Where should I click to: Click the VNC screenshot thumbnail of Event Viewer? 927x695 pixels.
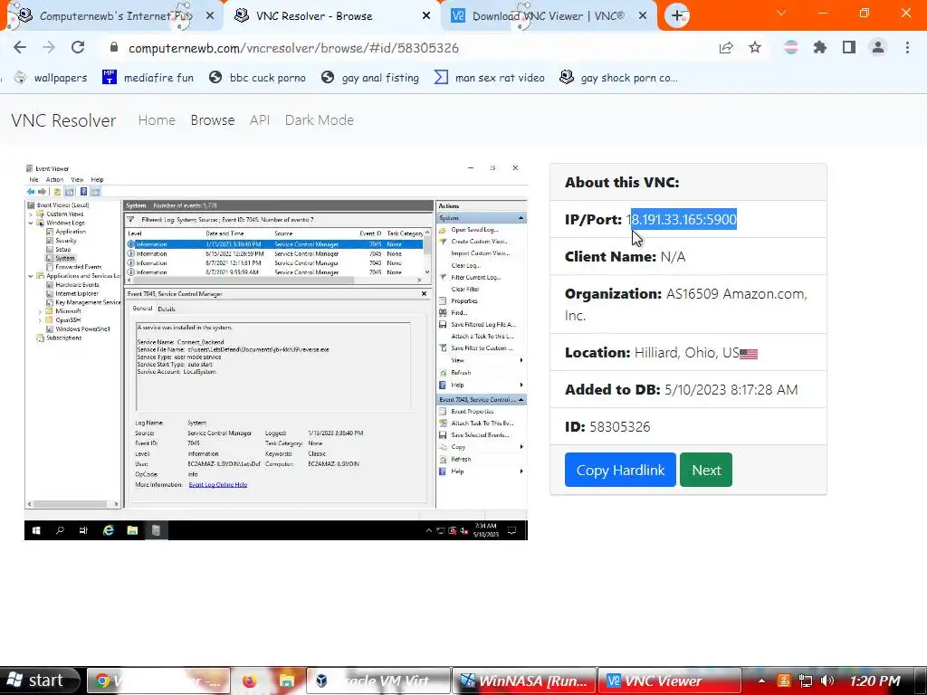[275, 351]
